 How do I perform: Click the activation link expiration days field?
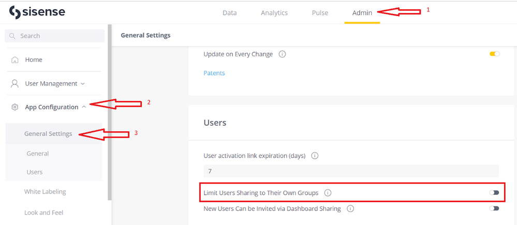[351, 171]
